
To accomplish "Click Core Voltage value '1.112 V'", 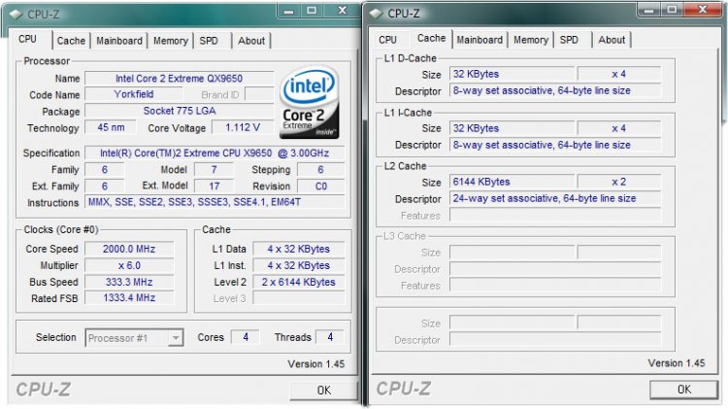I will [x=243, y=127].
